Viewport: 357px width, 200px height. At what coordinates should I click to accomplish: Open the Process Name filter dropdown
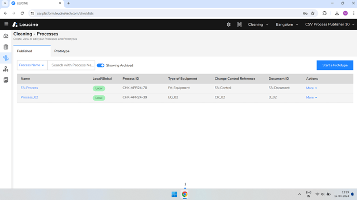(32, 65)
